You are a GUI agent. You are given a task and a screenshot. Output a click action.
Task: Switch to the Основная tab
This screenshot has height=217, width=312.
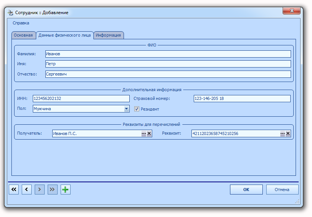click(24, 35)
